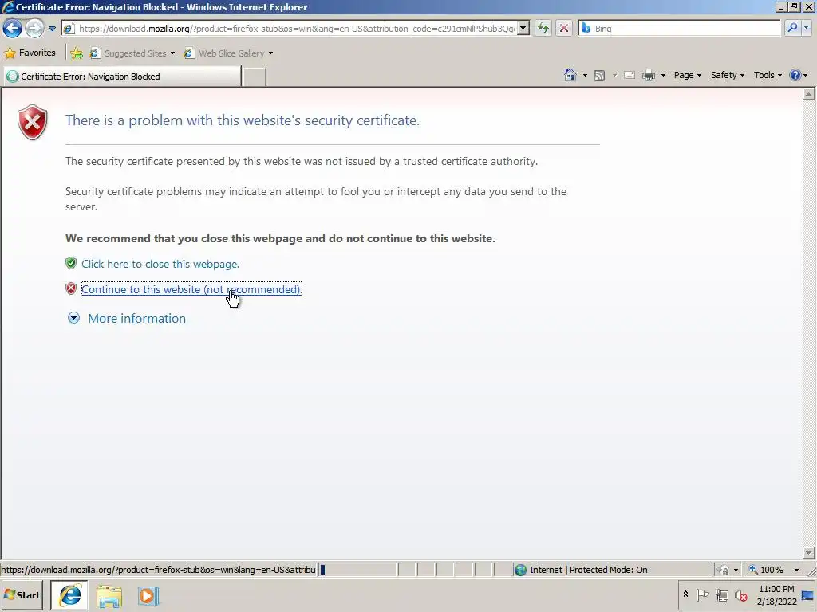Open the search provider dropdown
Screen dimensions: 817x612
[x=807, y=28]
